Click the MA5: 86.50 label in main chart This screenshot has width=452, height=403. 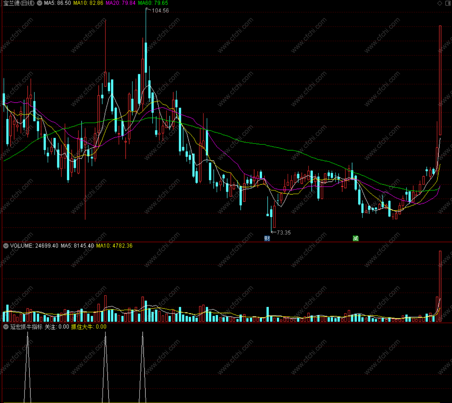click(58, 3)
